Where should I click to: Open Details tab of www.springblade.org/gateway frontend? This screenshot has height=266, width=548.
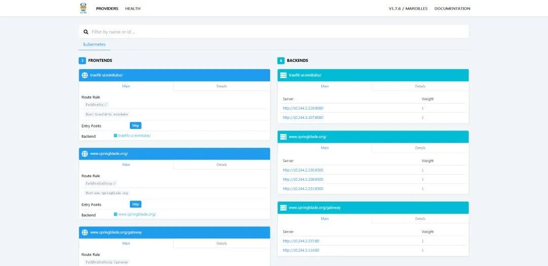[x=222, y=243]
